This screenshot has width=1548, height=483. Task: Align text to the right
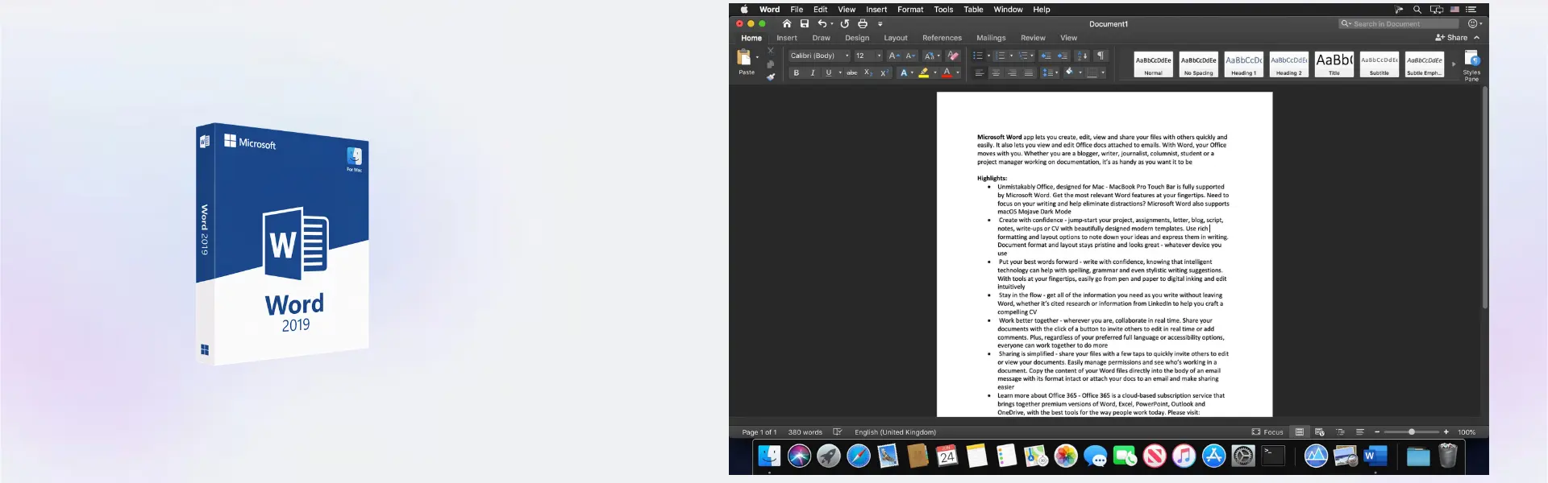pos(1012,72)
